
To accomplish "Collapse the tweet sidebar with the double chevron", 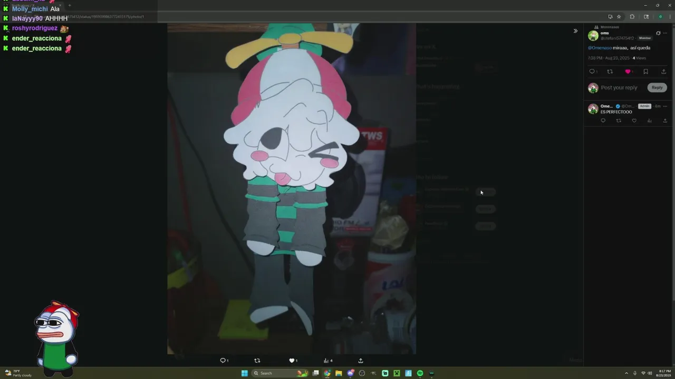I will (575, 31).
